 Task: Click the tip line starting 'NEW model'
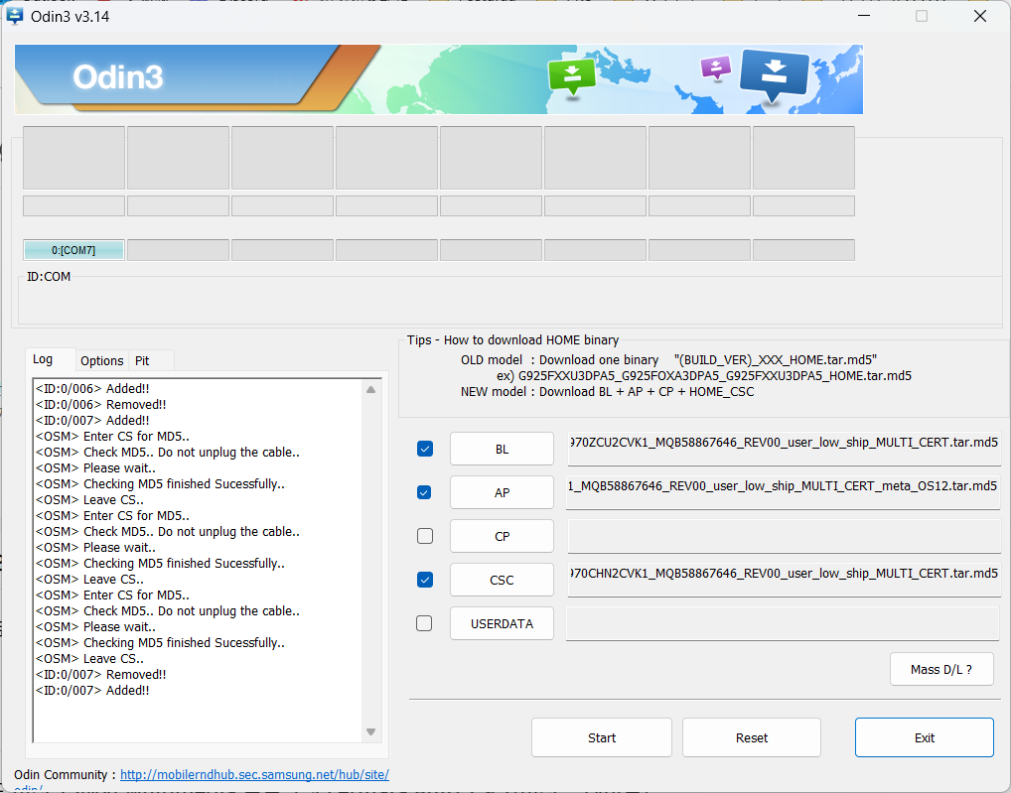click(x=608, y=392)
